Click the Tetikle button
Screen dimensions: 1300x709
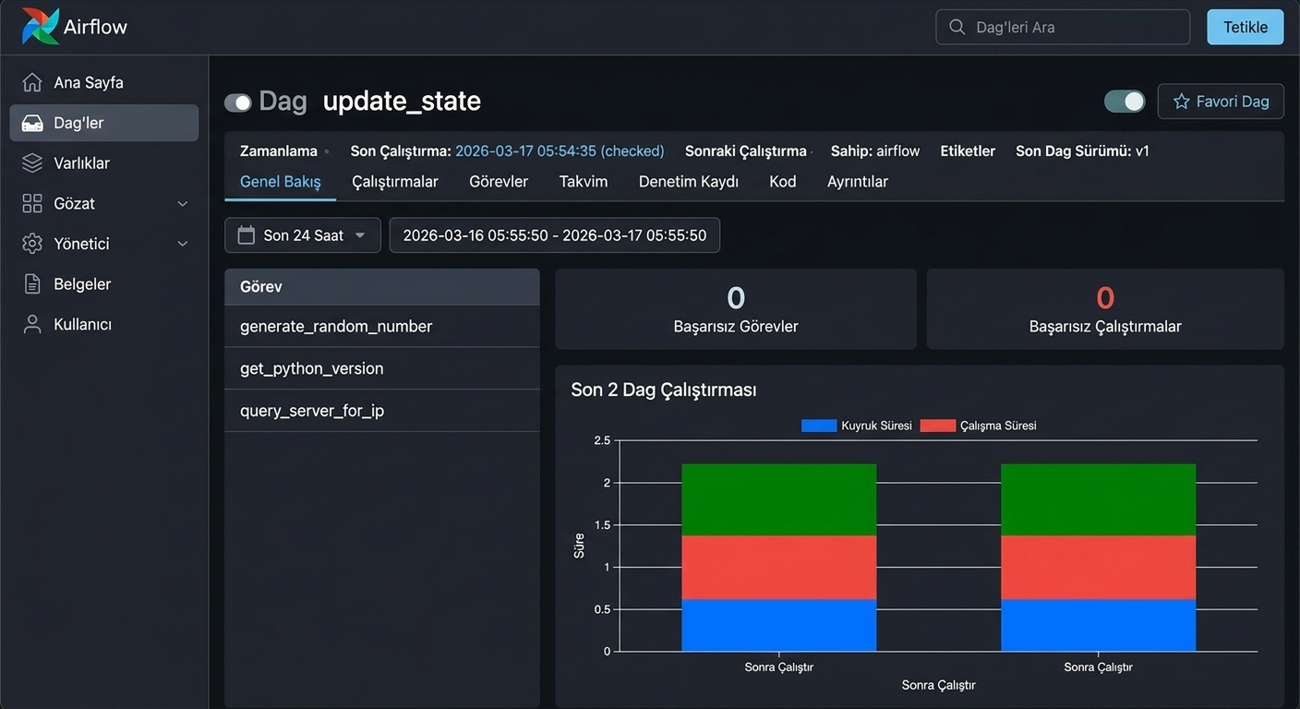point(1246,27)
